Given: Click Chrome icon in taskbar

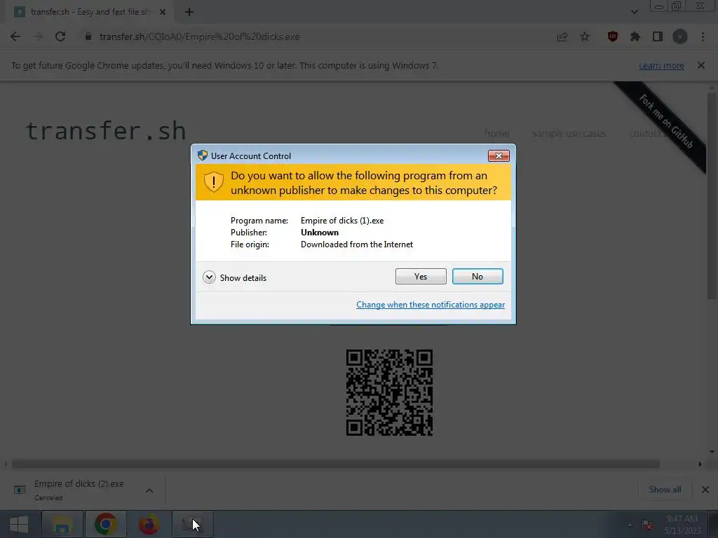Looking at the screenshot, I should (x=106, y=524).
